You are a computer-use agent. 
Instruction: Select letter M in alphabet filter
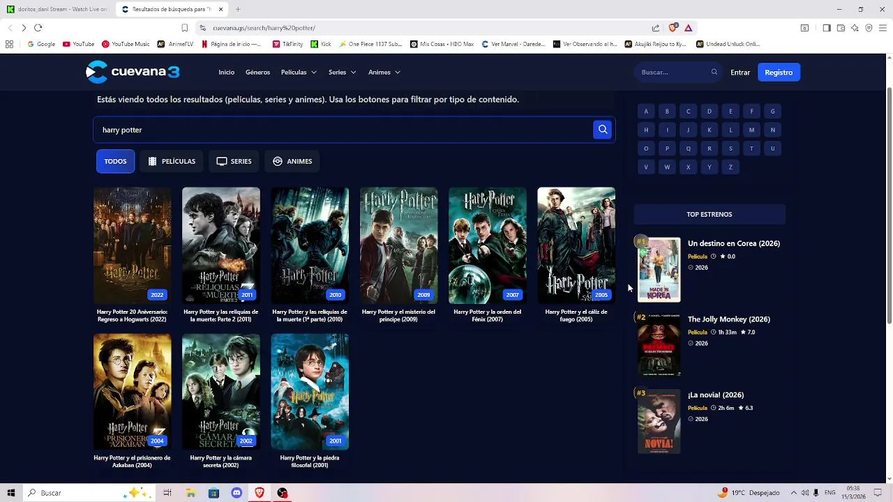tap(751, 130)
